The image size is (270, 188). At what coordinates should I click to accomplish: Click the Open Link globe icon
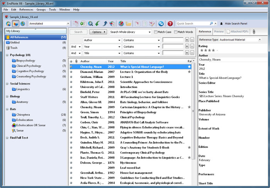pos(121,24)
